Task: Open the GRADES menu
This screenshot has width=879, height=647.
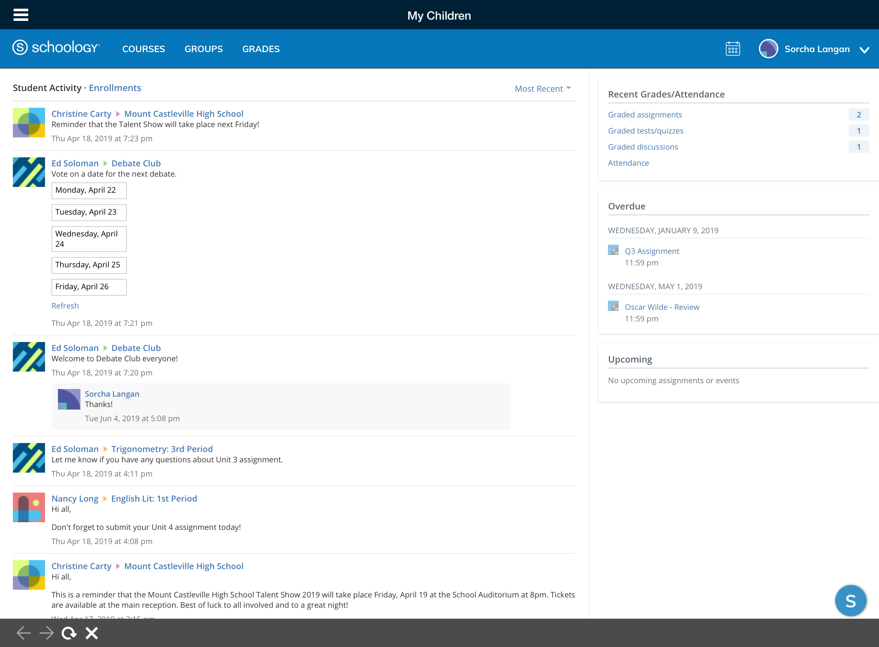Action: pyautogui.click(x=261, y=49)
